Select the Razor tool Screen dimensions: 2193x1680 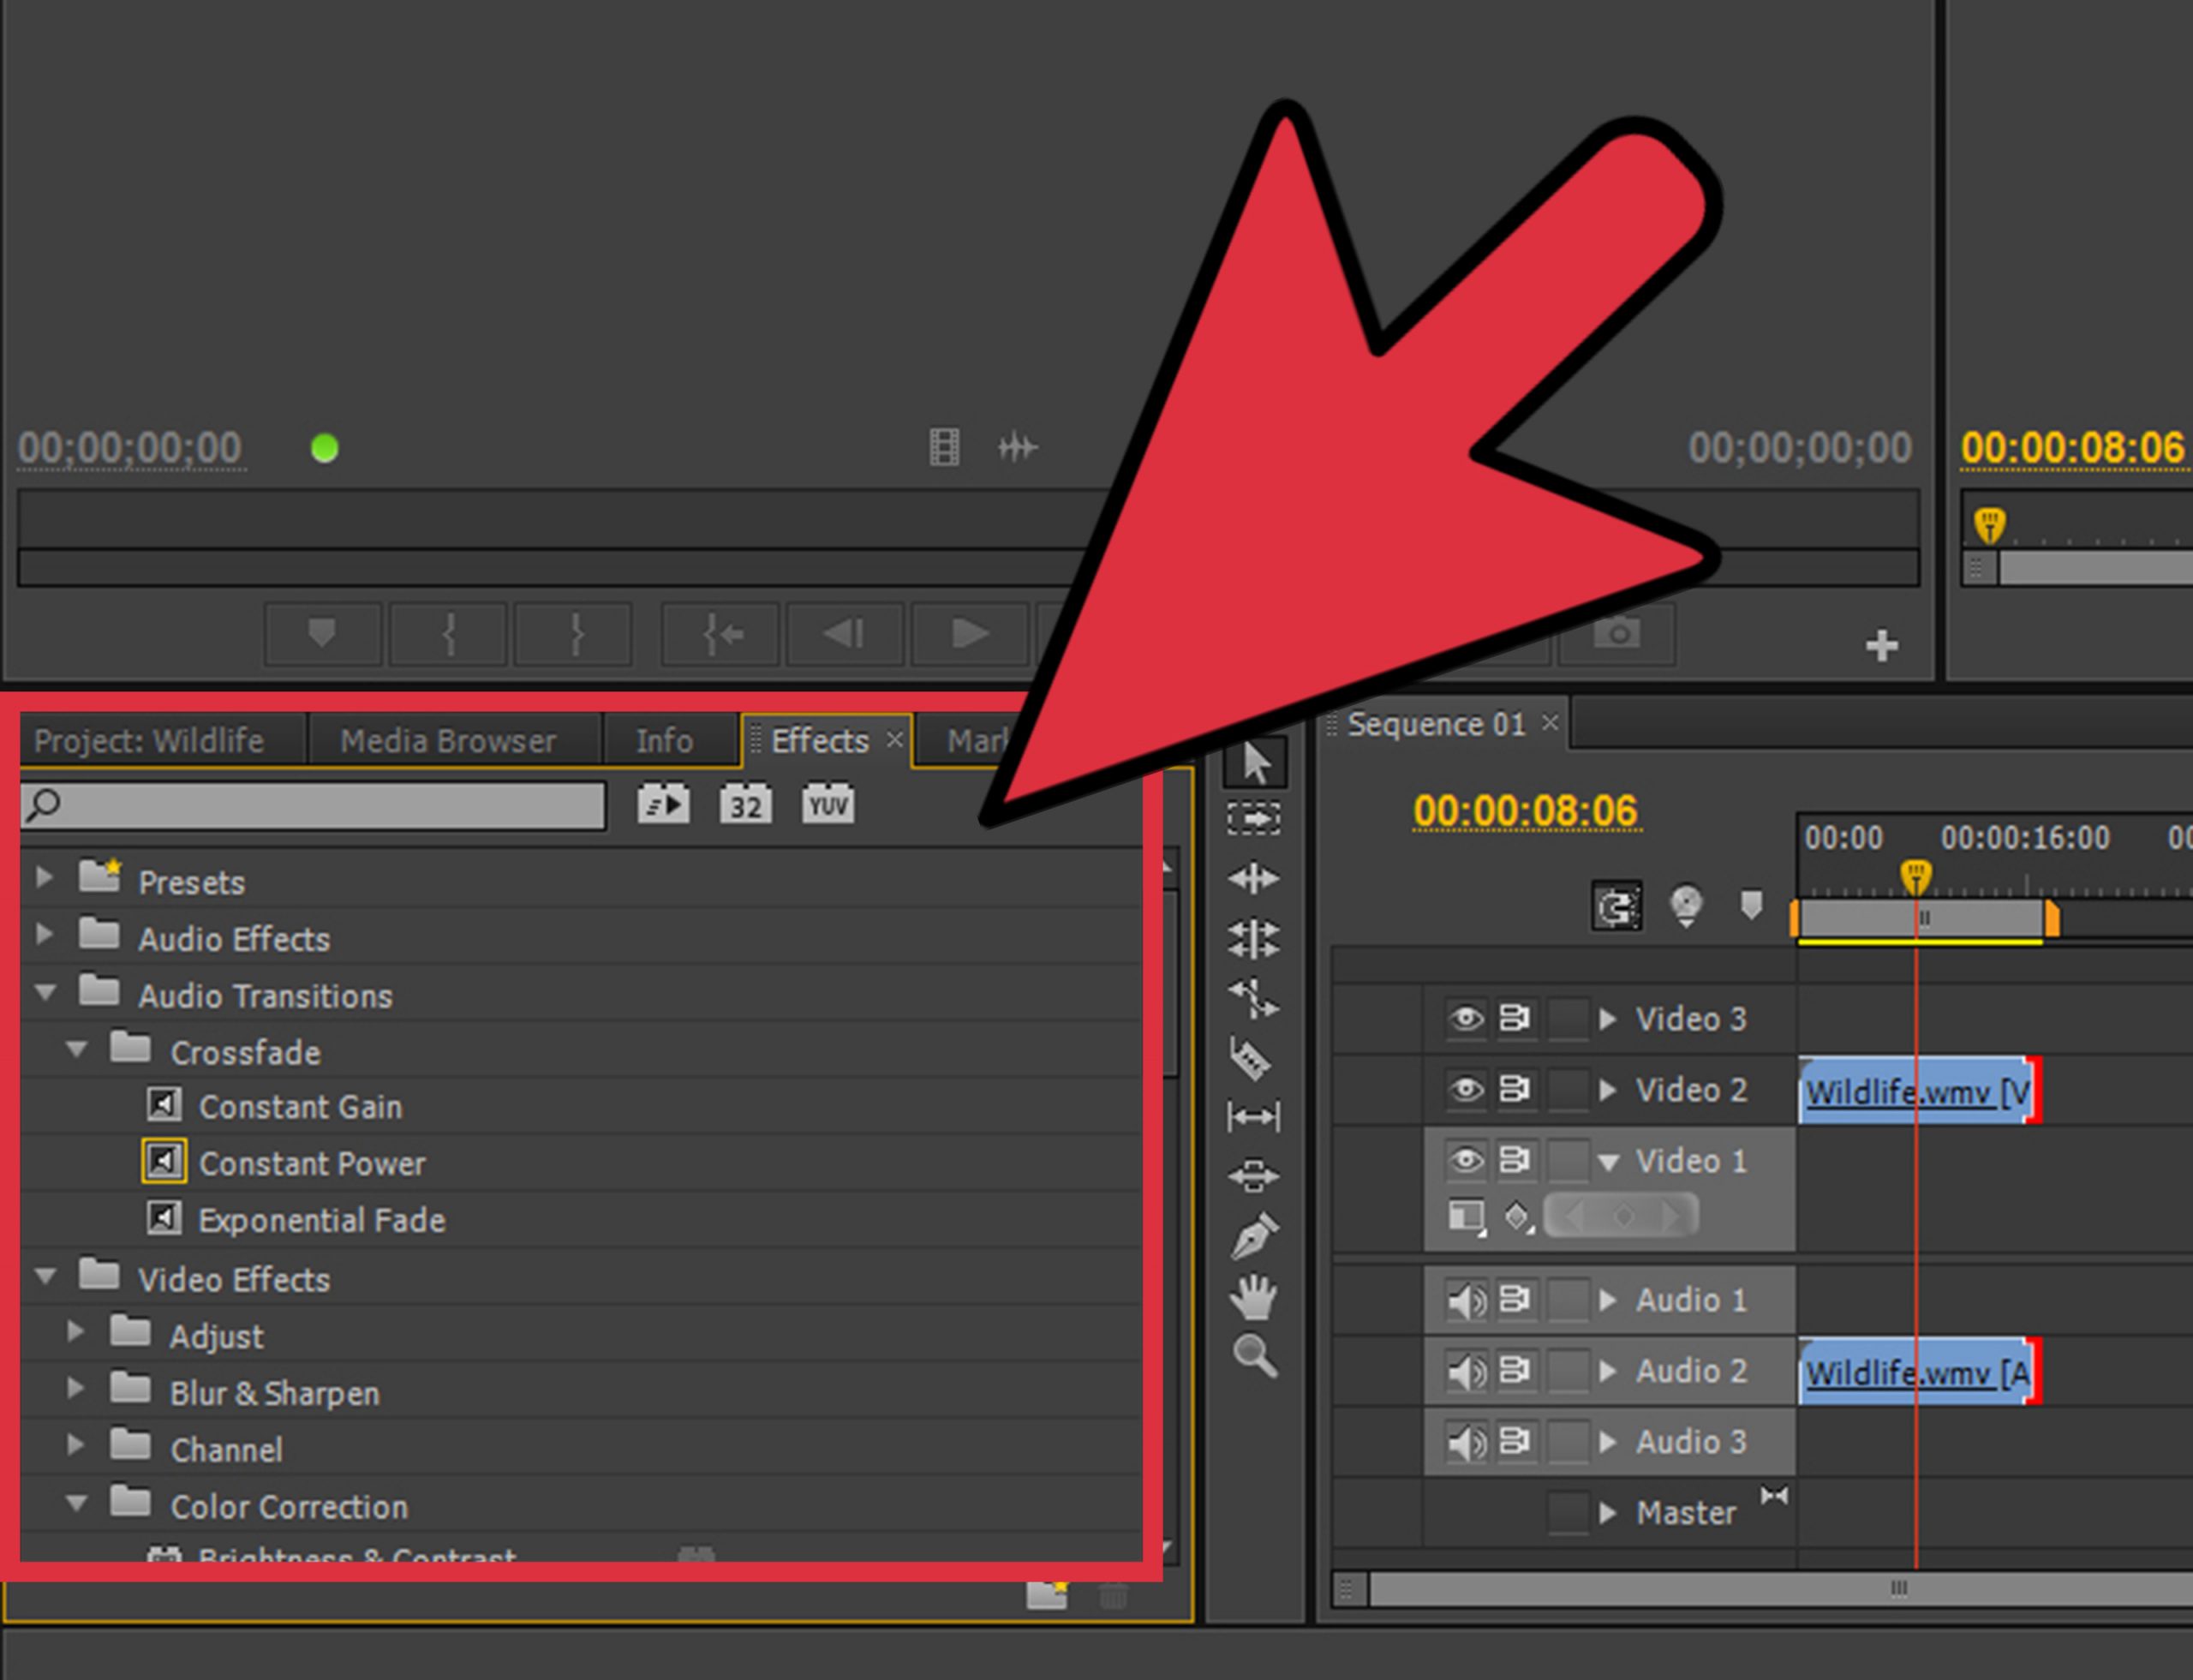coord(1251,1058)
